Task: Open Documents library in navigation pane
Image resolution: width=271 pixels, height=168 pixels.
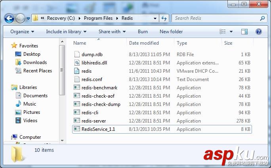Action: (35, 96)
